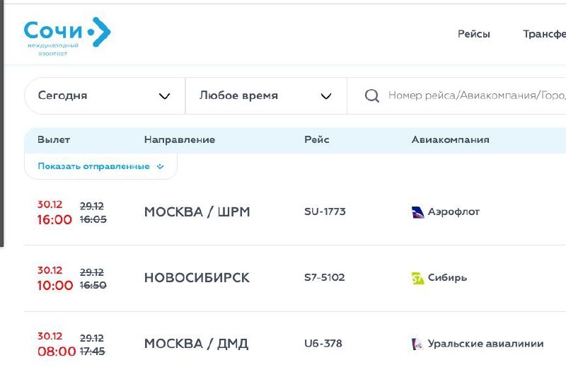The height and width of the screenshot is (377, 566).
Task: Open the Любое время time dropdown
Action: coord(266,96)
